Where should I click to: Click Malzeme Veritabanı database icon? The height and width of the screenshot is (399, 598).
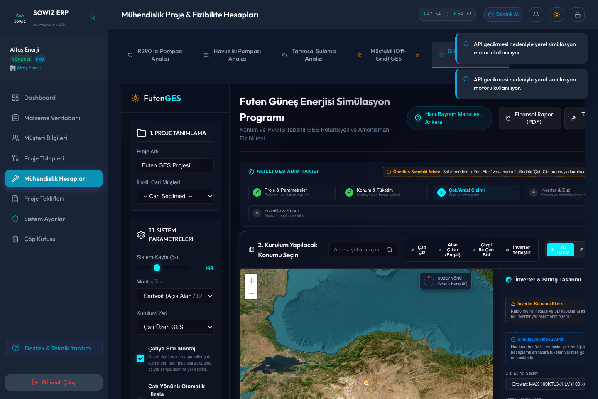(x=15, y=118)
